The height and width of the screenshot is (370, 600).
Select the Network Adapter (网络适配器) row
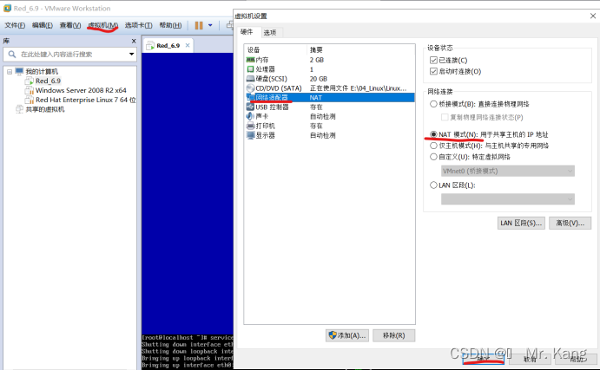point(330,97)
